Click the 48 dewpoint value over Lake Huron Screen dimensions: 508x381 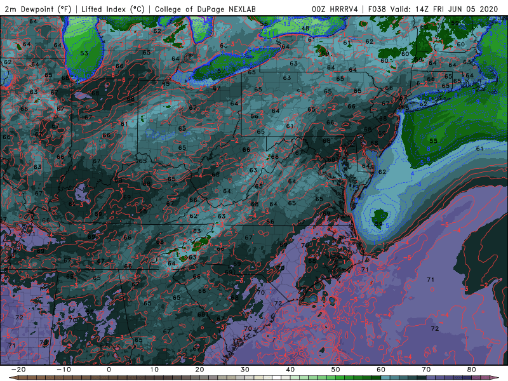pos(305,29)
